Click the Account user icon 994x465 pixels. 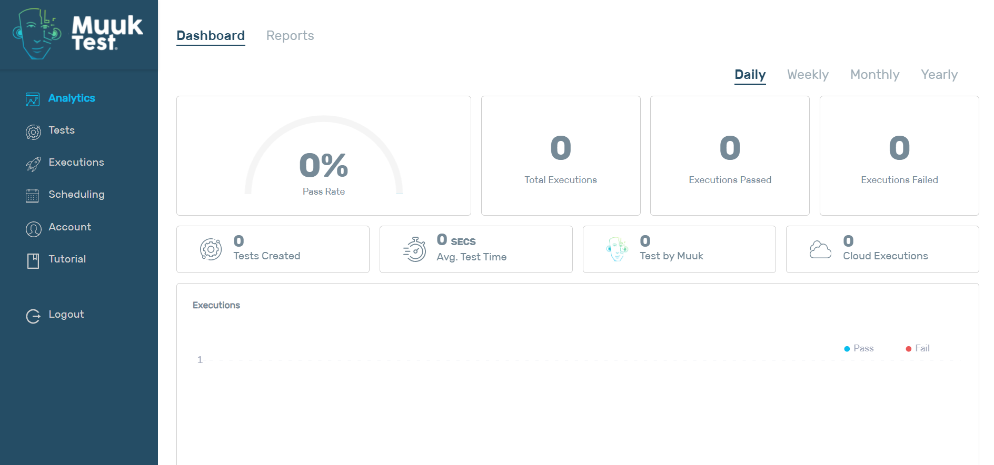[33, 229]
